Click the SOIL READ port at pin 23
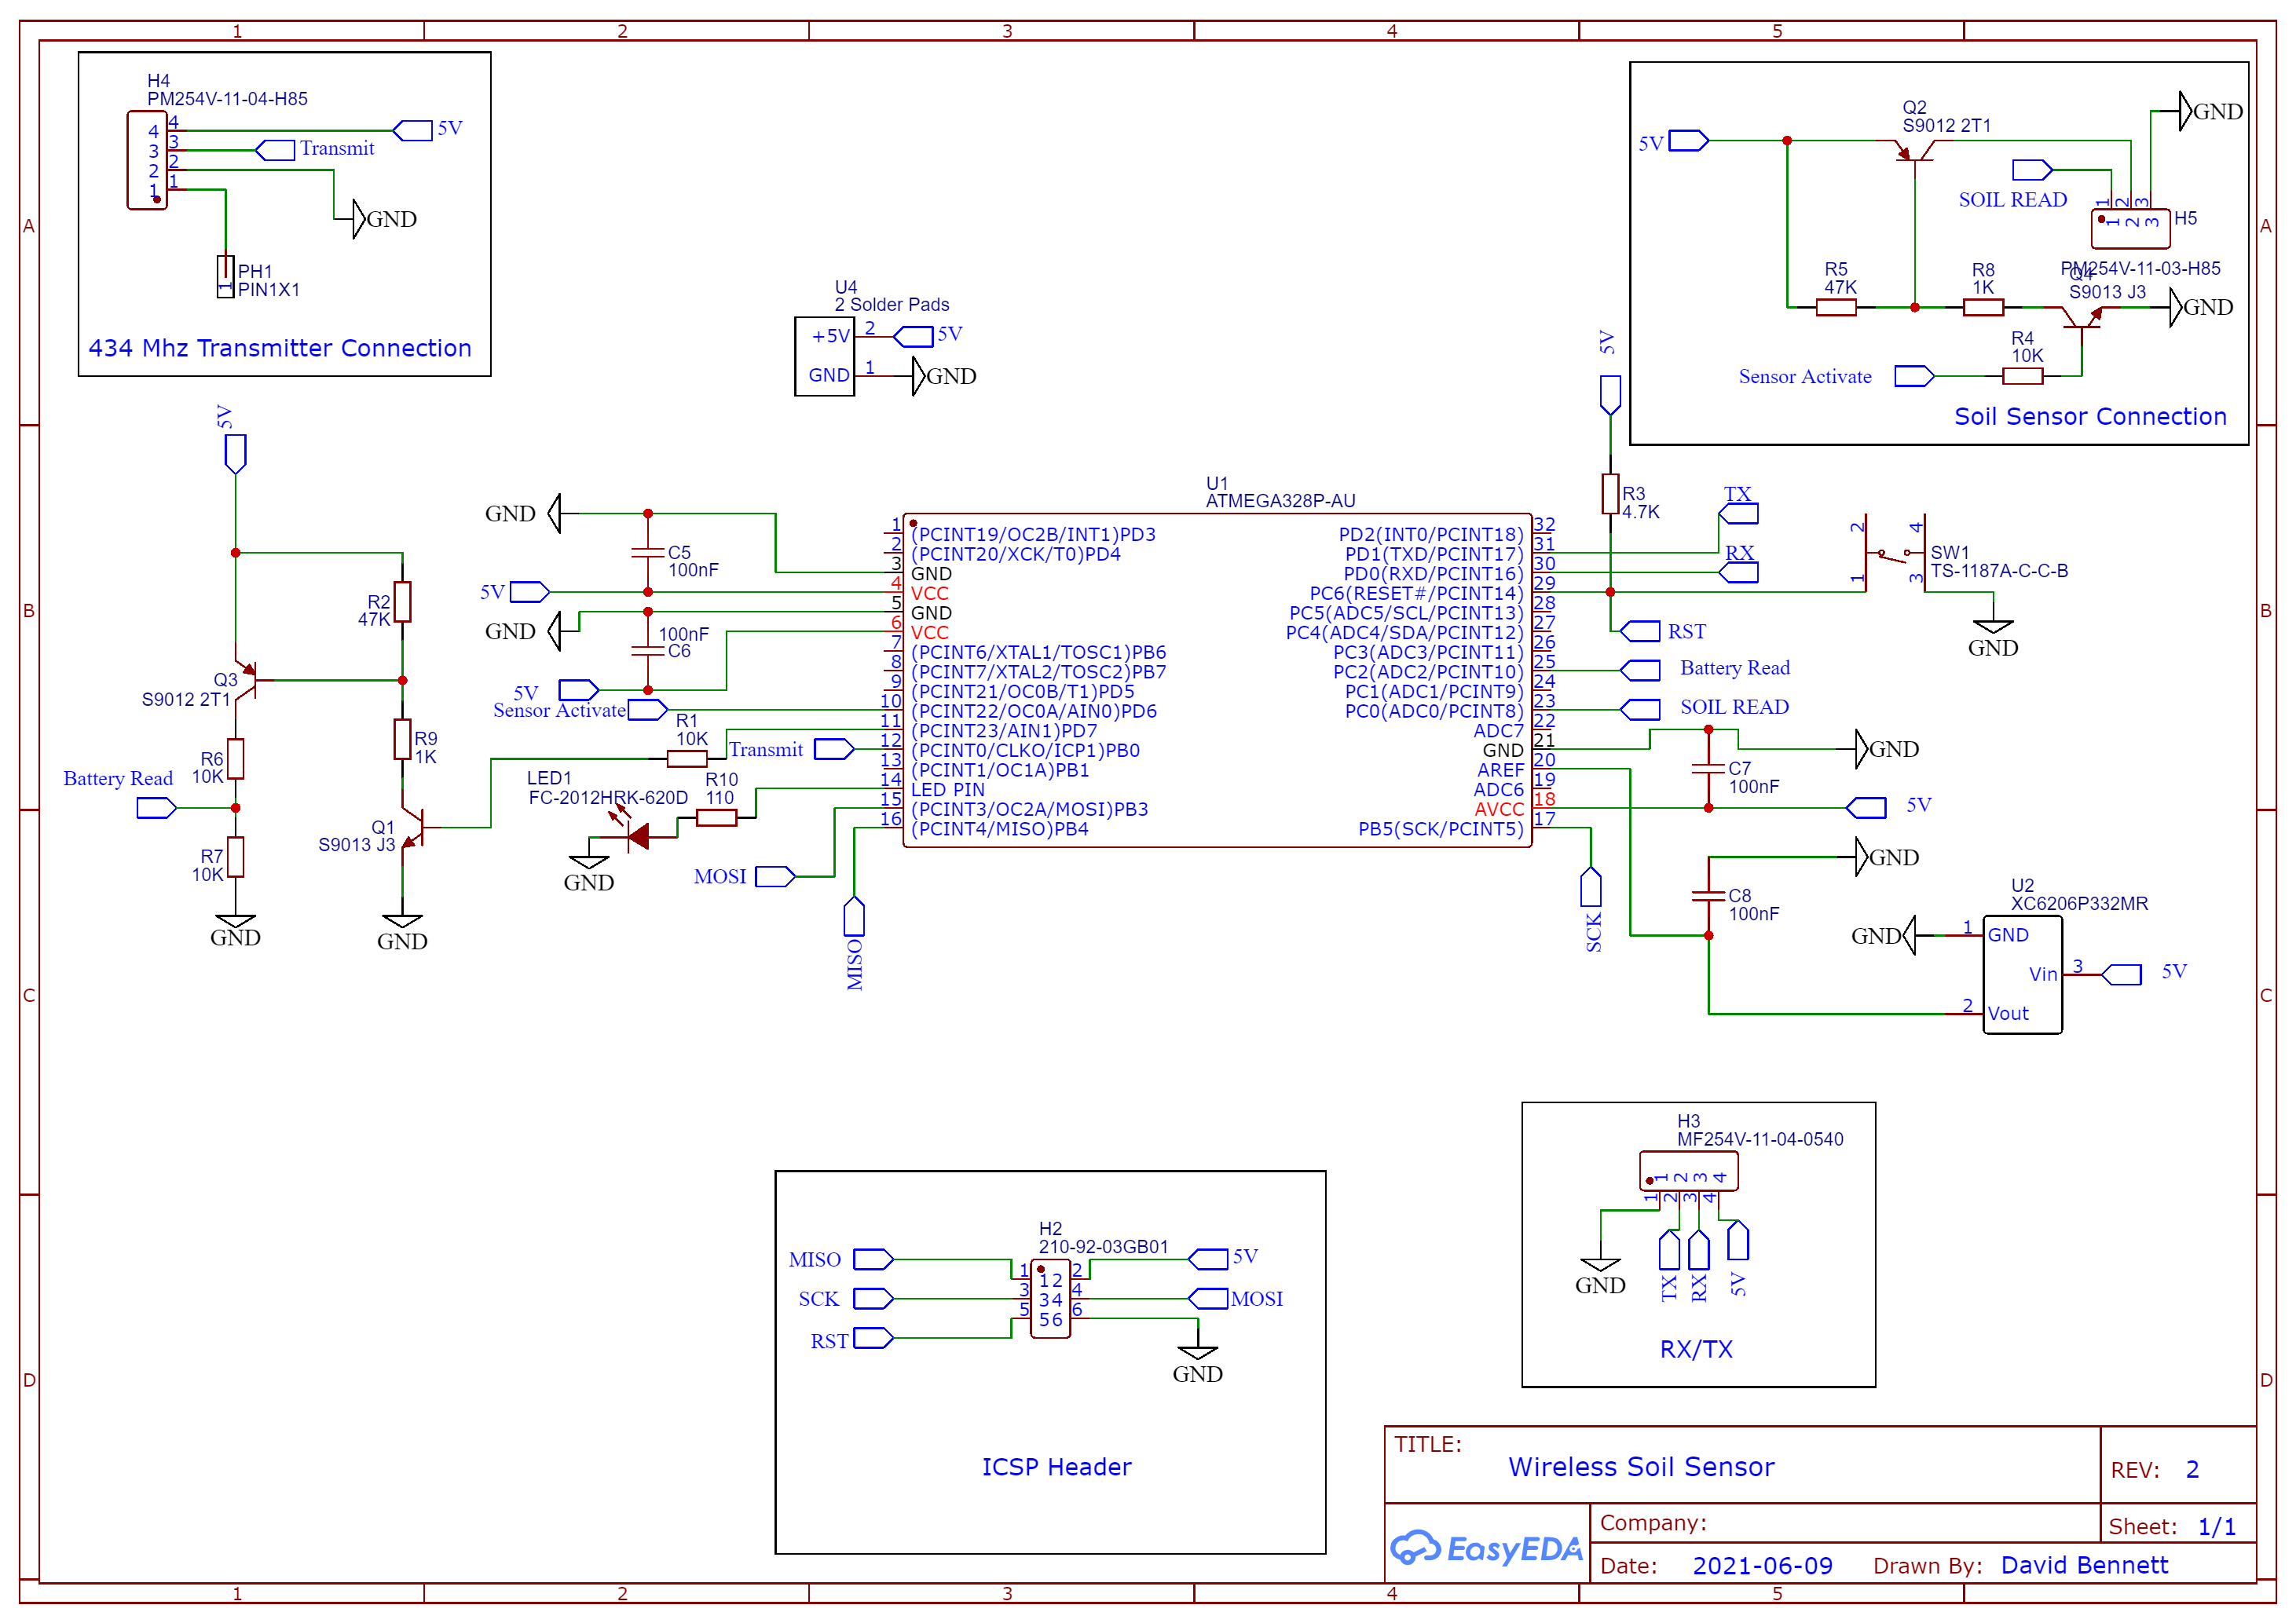Screen dimensions: 2296x1623 click(1640, 708)
